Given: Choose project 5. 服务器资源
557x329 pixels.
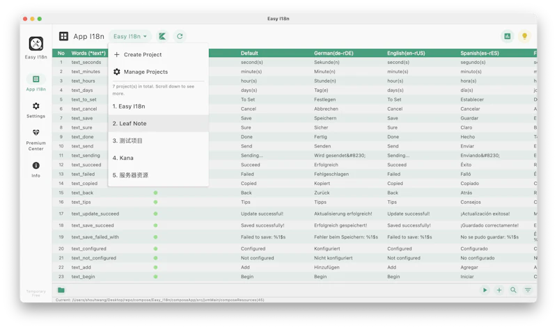Looking at the screenshot, I should (159, 175).
